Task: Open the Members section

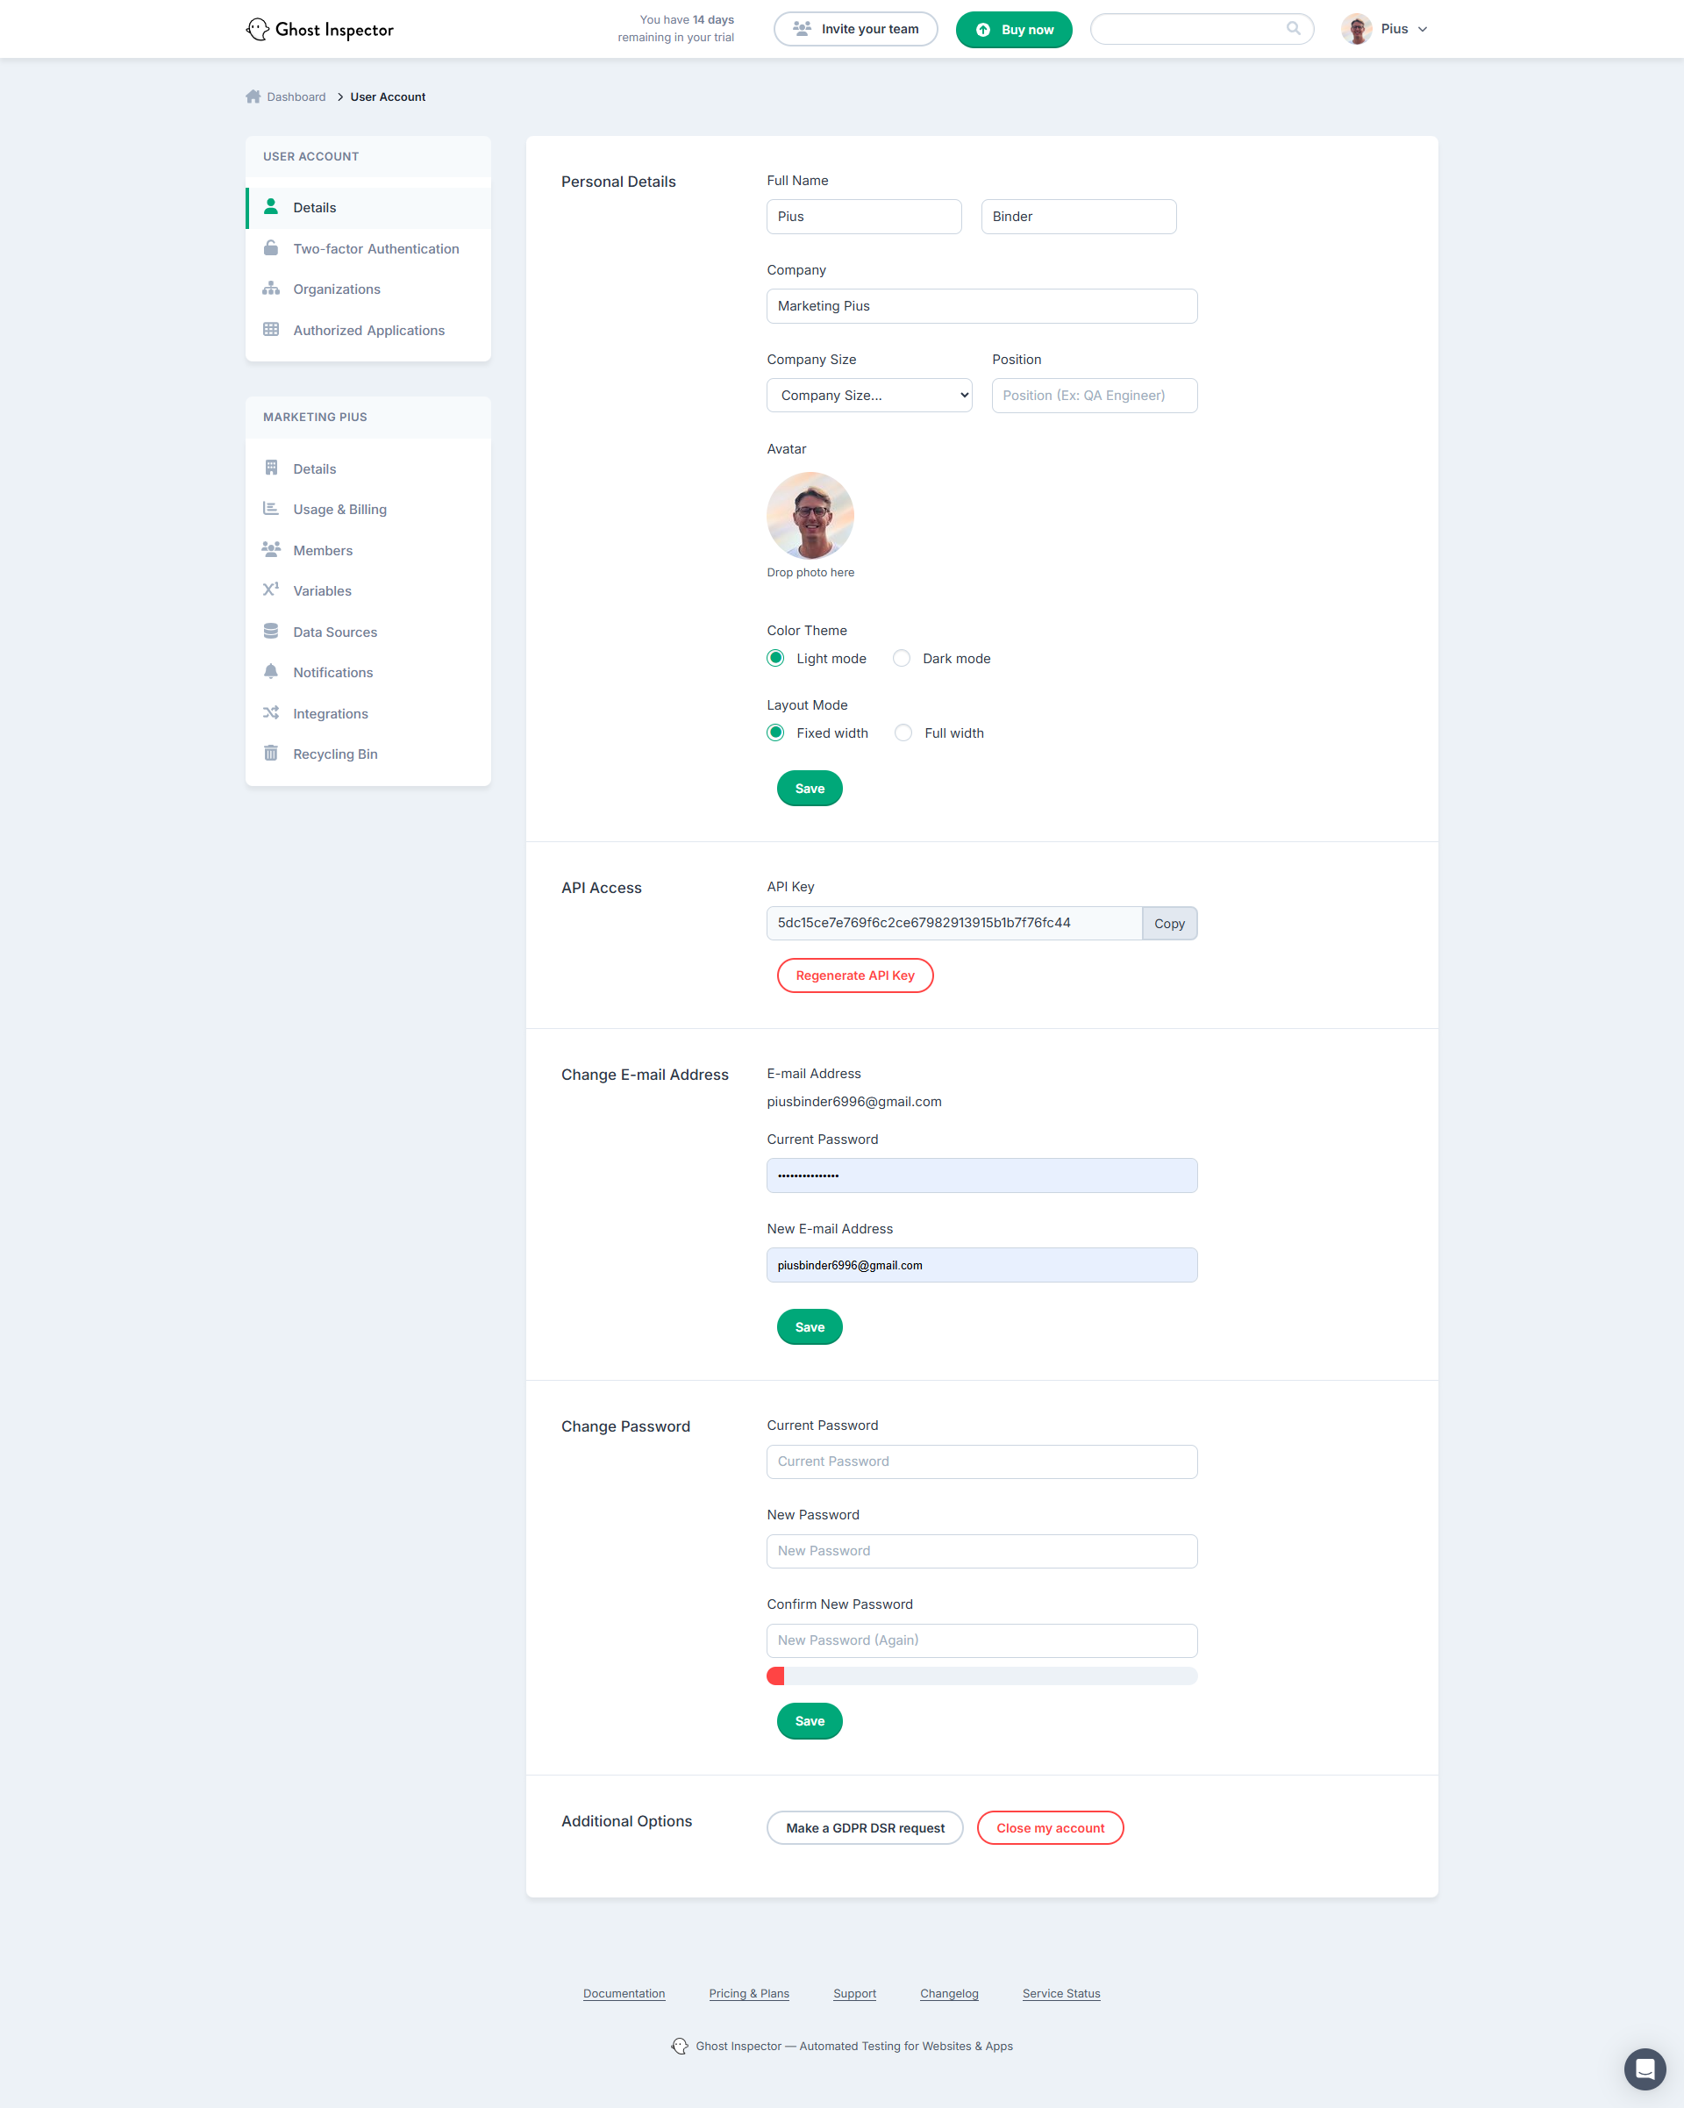Action: (323, 550)
